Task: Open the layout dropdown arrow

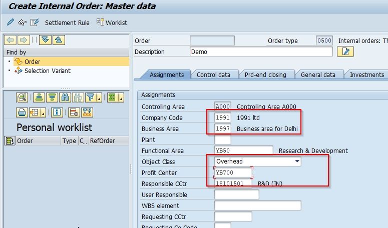Action: (x=43, y=112)
